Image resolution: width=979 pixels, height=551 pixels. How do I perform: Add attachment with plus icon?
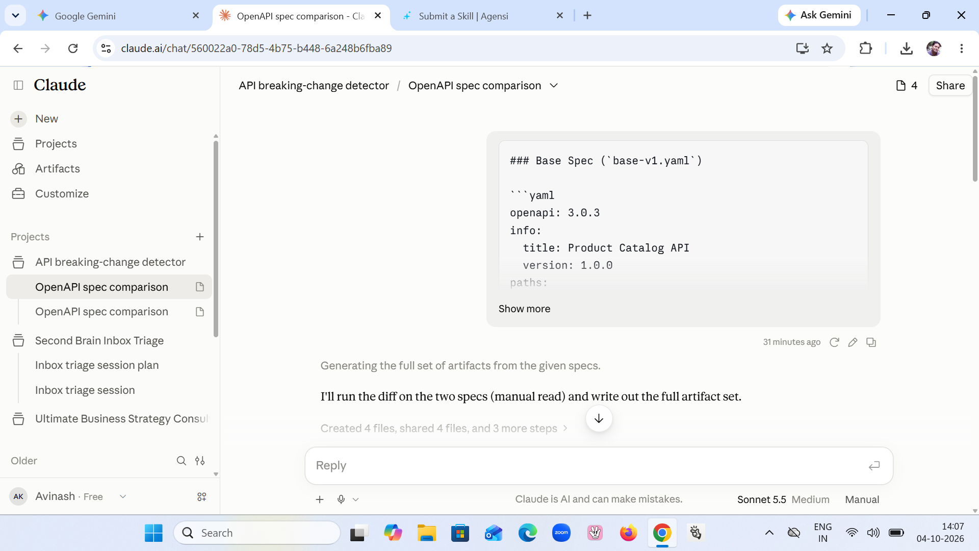pos(320,499)
